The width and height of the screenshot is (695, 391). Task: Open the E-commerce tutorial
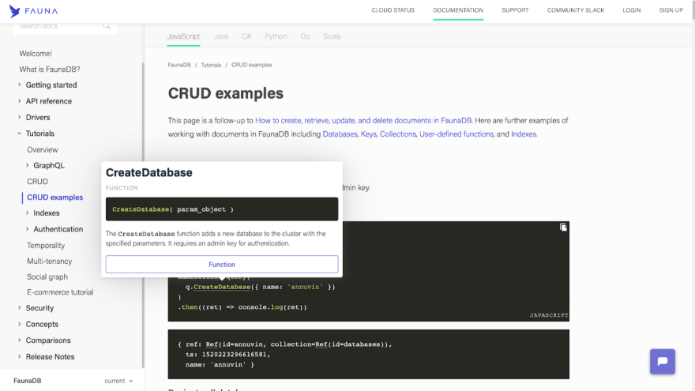[60, 292]
